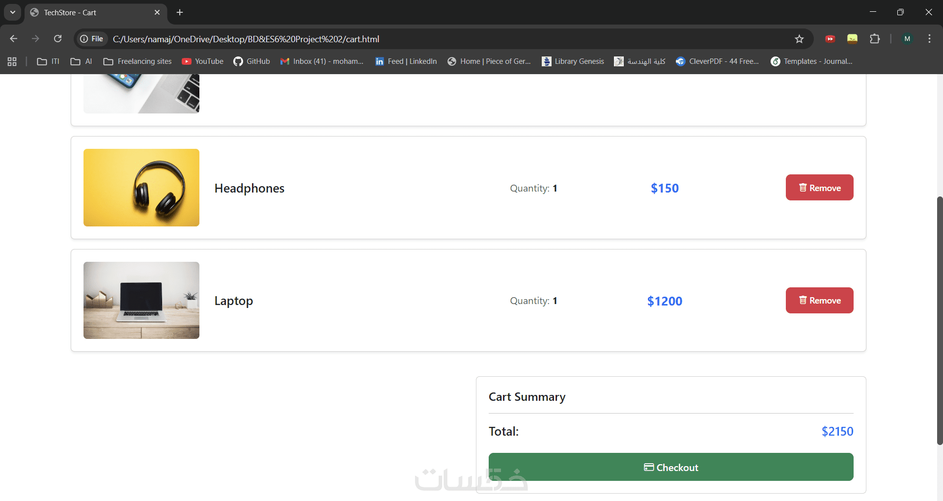Viewport: 943px width, 501px height.
Task: Open a new browser tab
Action: pos(180,12)
